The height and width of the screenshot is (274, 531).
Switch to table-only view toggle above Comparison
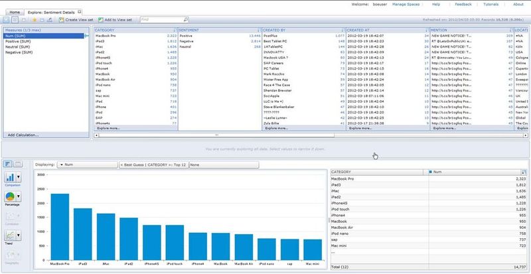[x=18, y=165]
